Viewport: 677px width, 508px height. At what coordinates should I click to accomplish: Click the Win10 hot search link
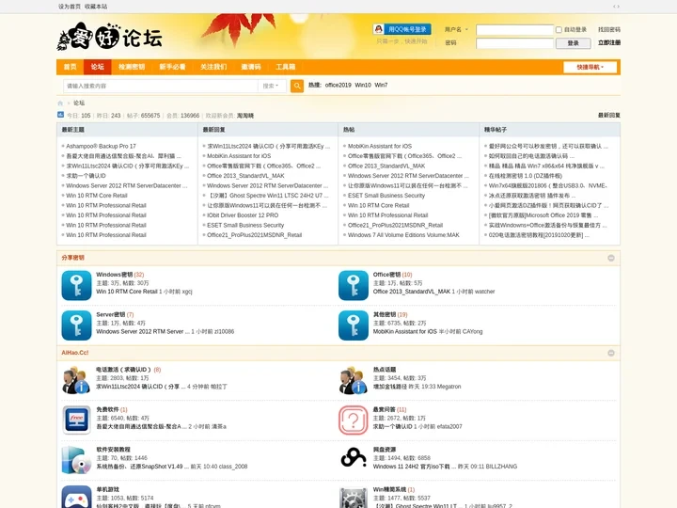point(363,85)
